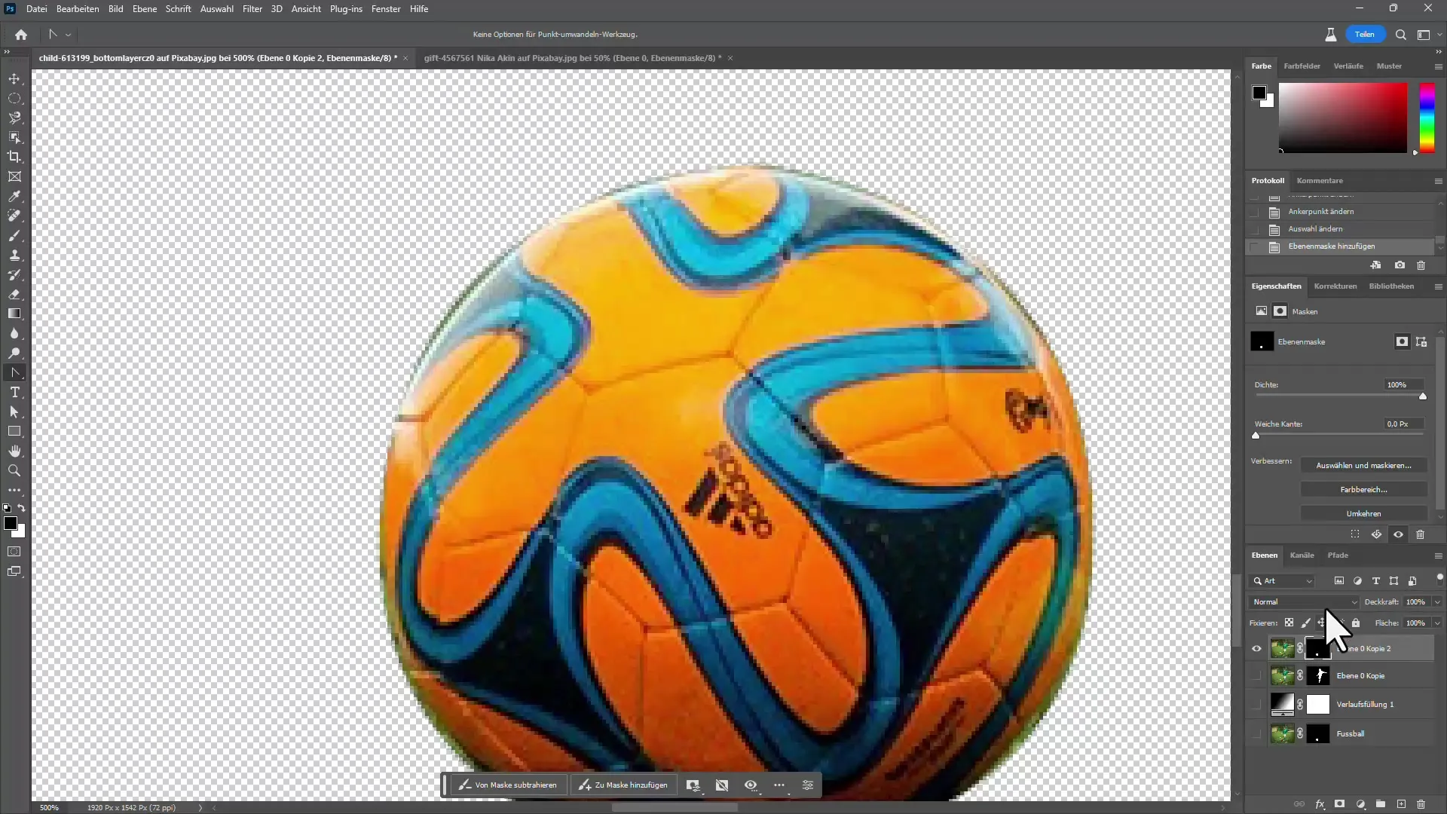This screenshot has height=814, width=1447.
Task: Switch to the Kanäle tab
Action: 1302,555
